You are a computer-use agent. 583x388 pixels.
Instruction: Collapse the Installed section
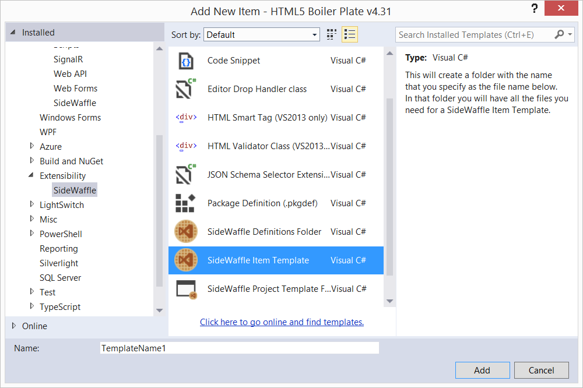pos(13,33)
